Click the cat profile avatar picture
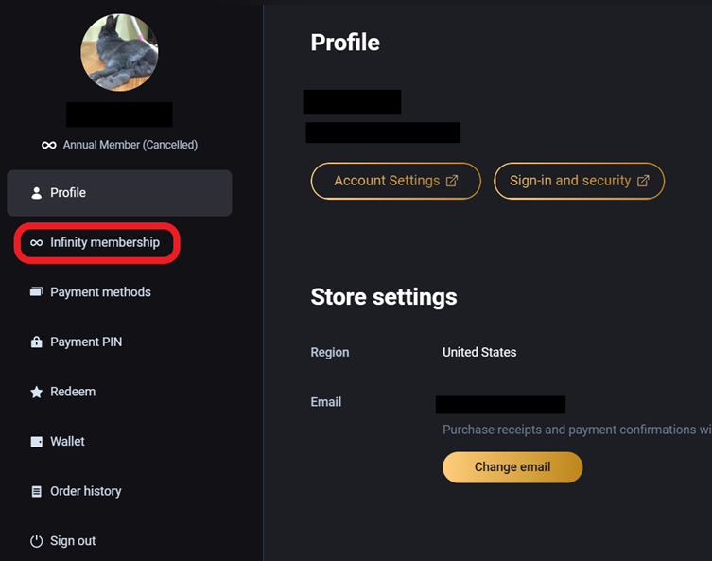 pyautogui.click(x=119, y=52)
